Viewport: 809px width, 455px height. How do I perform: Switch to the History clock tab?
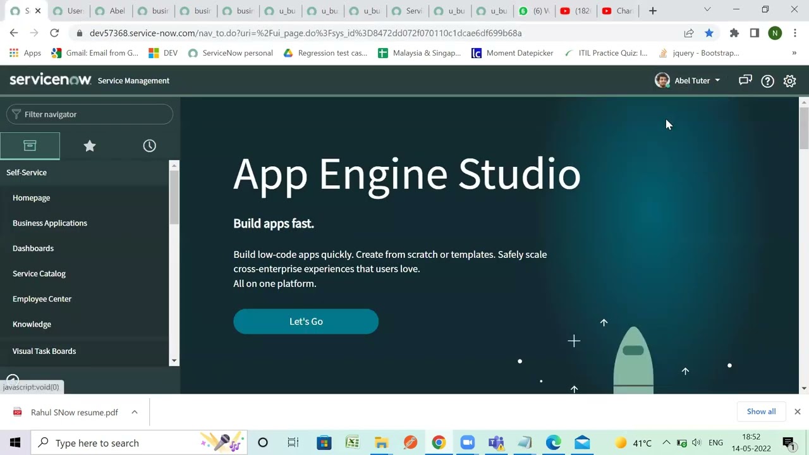tap(150, 146)
